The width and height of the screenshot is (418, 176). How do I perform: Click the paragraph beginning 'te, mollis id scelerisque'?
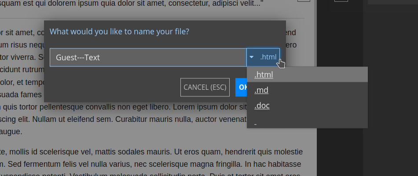pyautogui.click(x=151, y=164)
